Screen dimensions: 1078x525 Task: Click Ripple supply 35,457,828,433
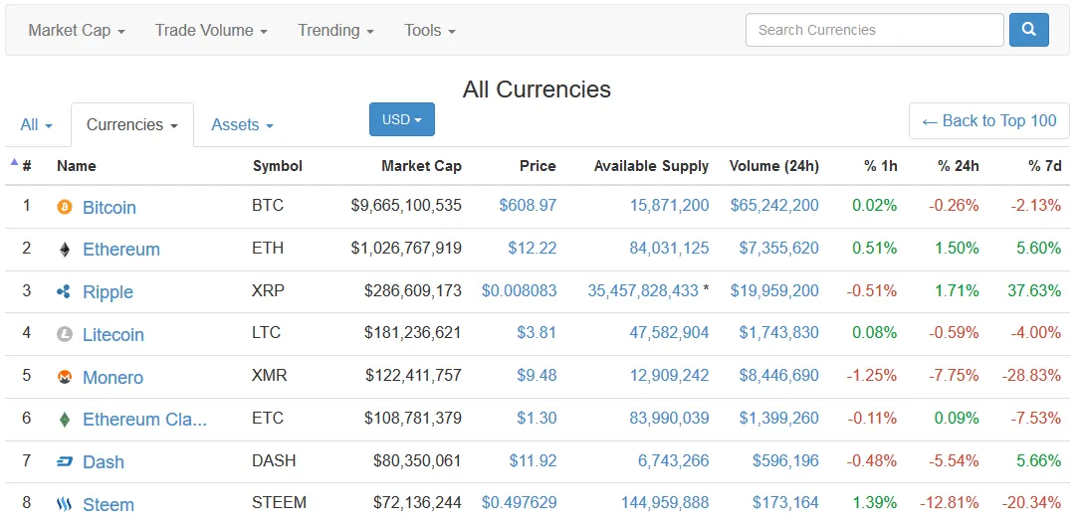[x=643, y=290]
